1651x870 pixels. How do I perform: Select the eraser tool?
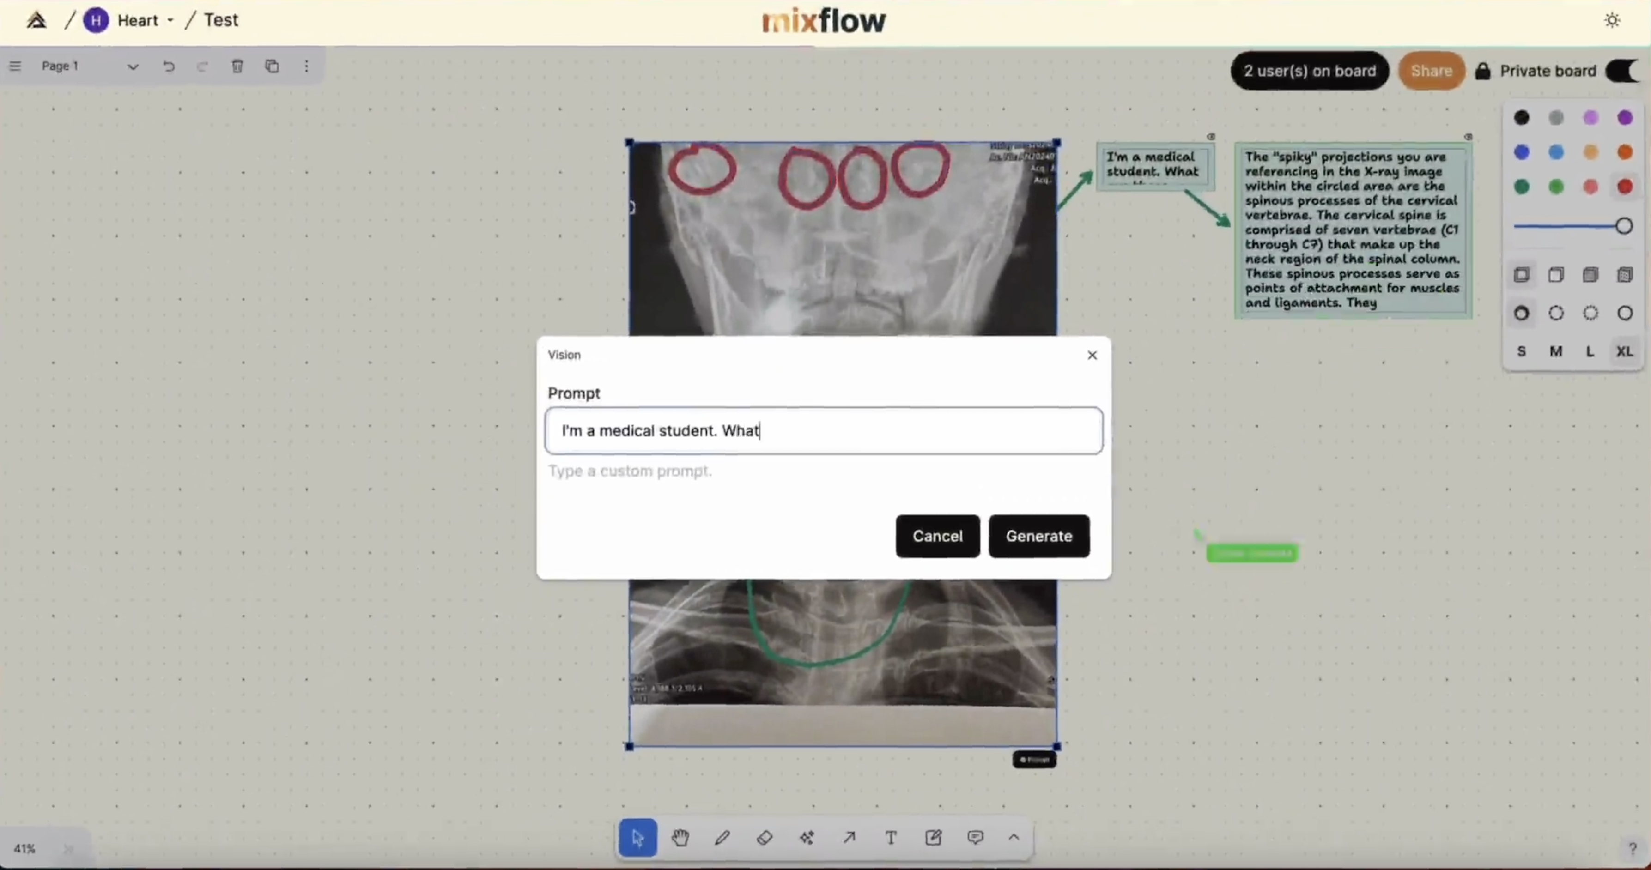764,837
